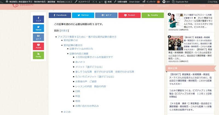Click the インサイト notification badge 10

tap(159, 2)
